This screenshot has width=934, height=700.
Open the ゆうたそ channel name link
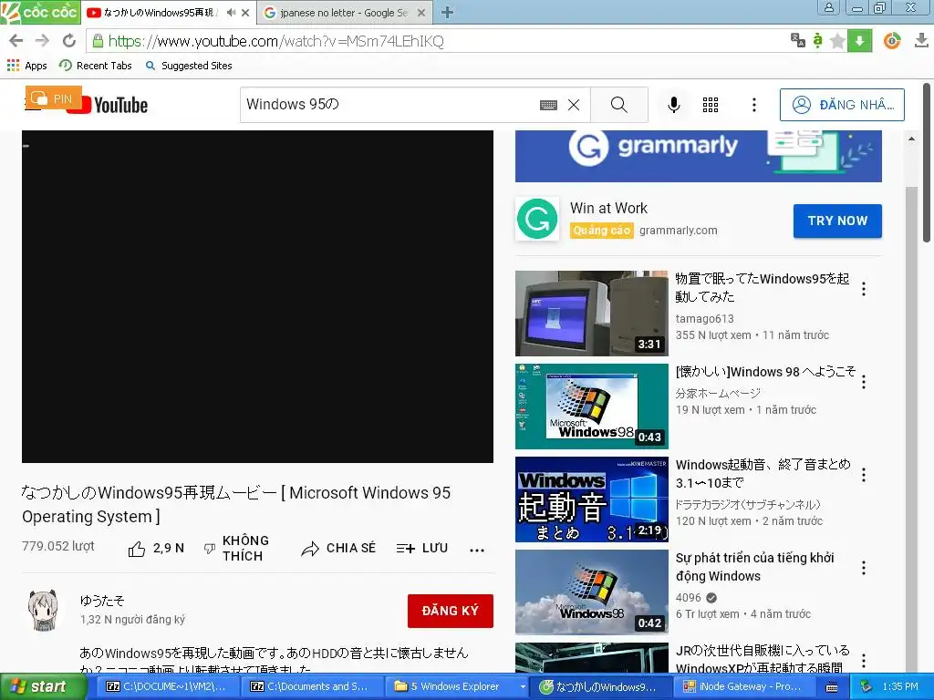point(102,601)
